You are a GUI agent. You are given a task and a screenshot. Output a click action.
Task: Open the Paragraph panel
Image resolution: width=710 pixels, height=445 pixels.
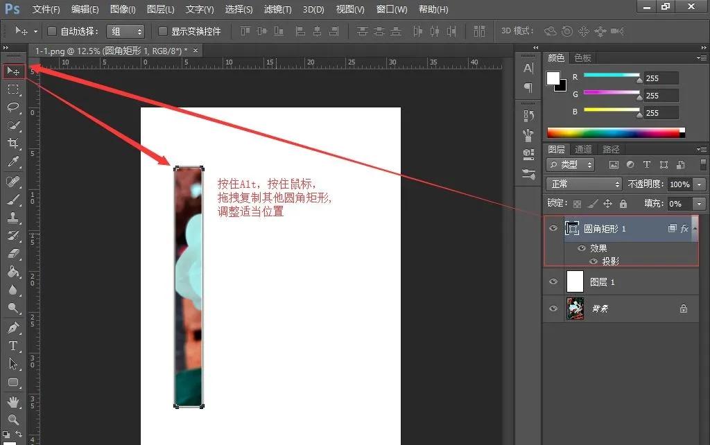(x=528, y=87)
